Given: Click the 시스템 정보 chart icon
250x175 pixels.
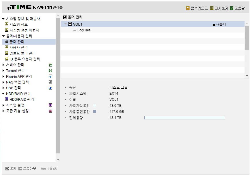Looking at the screenshot, I should click(7, 24).
